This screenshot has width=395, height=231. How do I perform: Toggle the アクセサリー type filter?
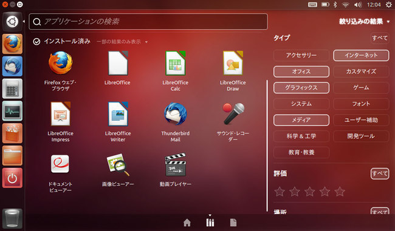[x=301, y=55]
